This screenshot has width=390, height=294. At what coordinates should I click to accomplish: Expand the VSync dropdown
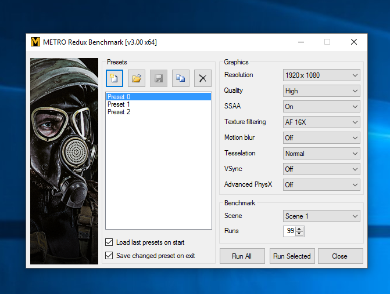pyautogui.click(x=321, y=169)
